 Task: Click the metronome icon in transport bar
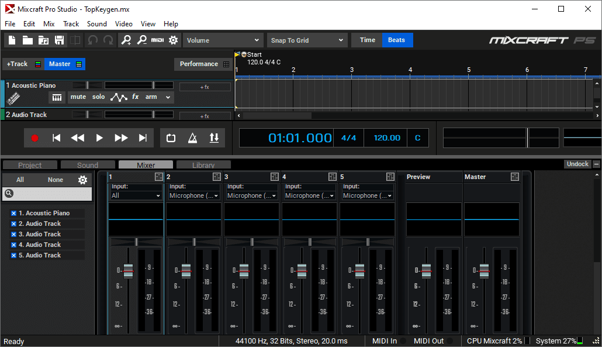(192, 138)
